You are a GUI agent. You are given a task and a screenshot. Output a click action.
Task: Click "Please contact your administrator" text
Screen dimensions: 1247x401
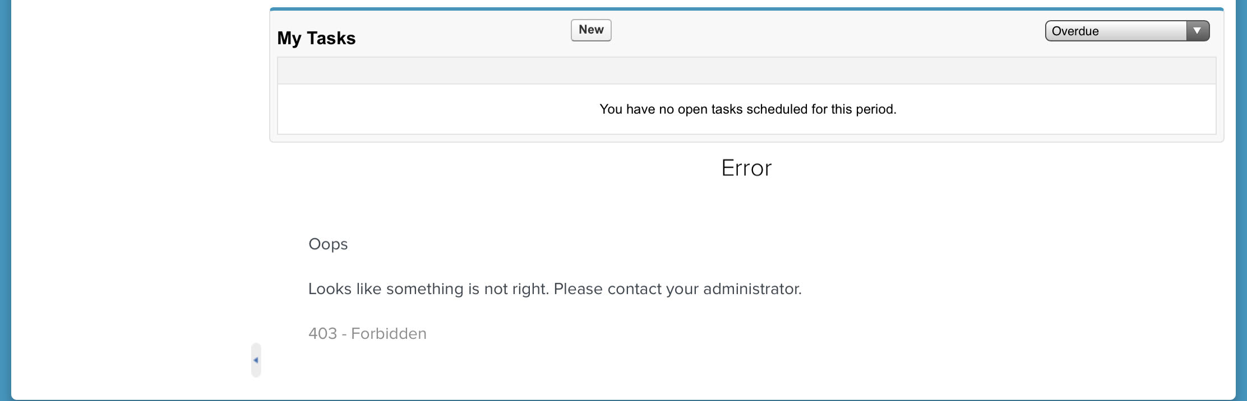(x=677, y=289)
